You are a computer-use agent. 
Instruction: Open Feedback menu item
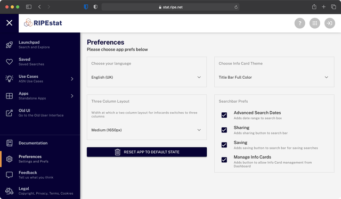click(40, 175)
